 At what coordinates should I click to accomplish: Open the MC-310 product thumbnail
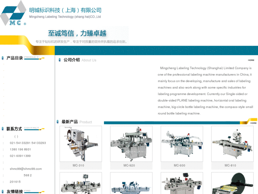point(81,144)
